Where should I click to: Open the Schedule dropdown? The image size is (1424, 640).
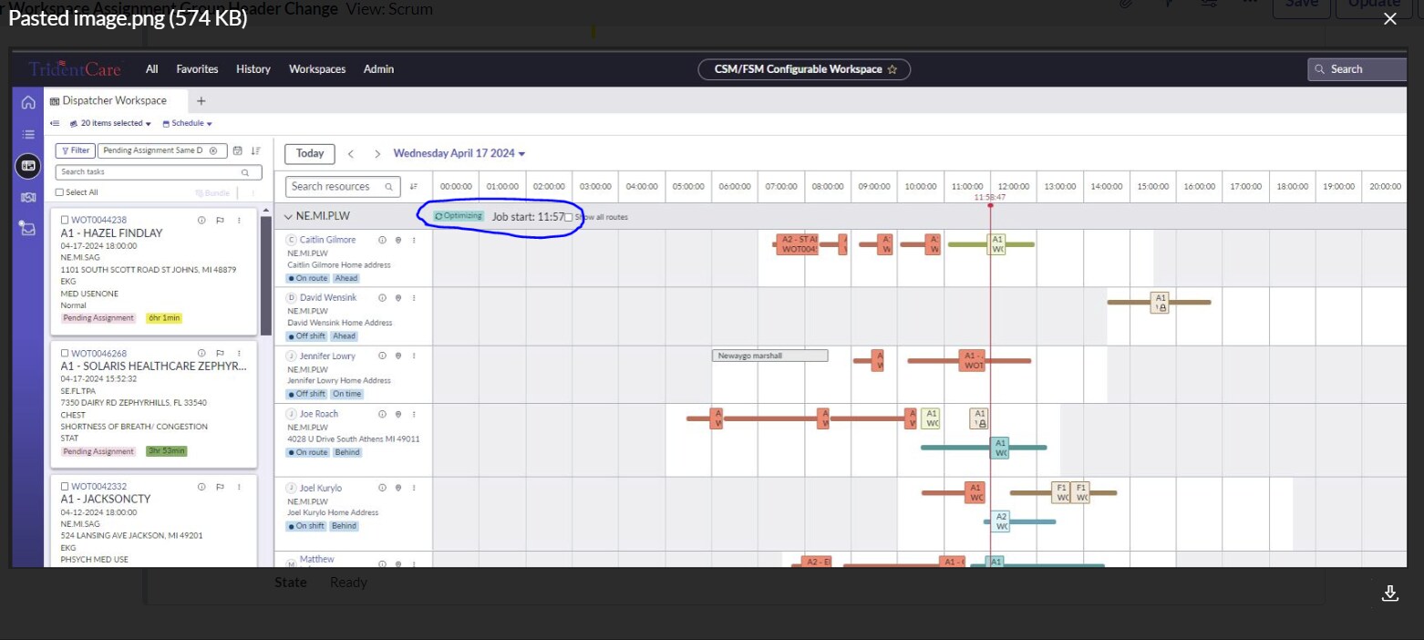(x=187, y=123)
